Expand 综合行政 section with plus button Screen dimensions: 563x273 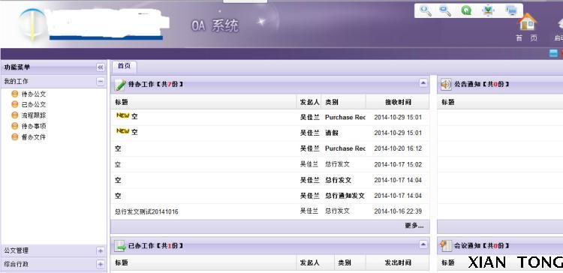pos(100,265)
